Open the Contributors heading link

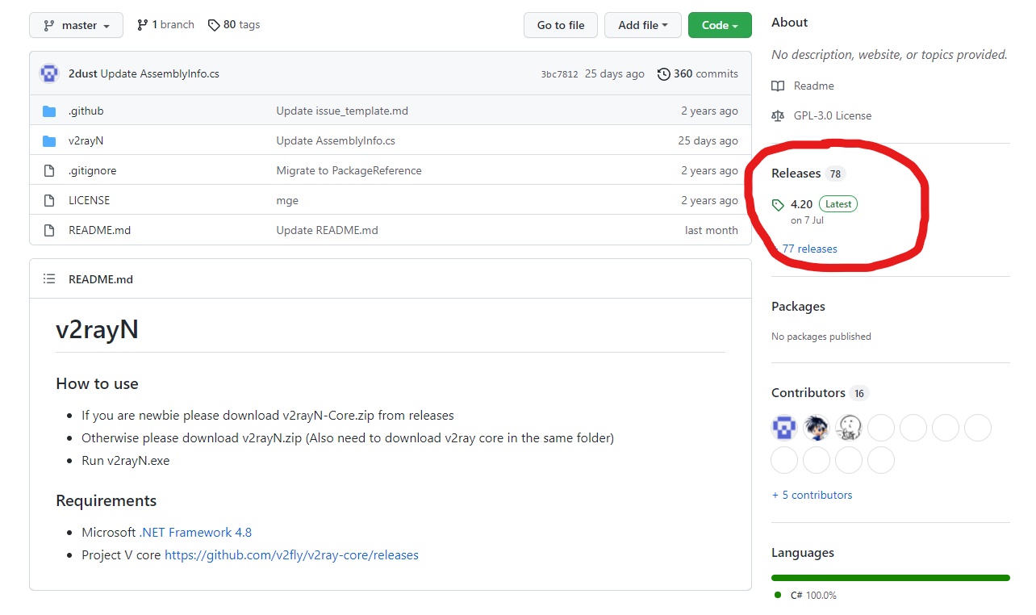(808, 393)
